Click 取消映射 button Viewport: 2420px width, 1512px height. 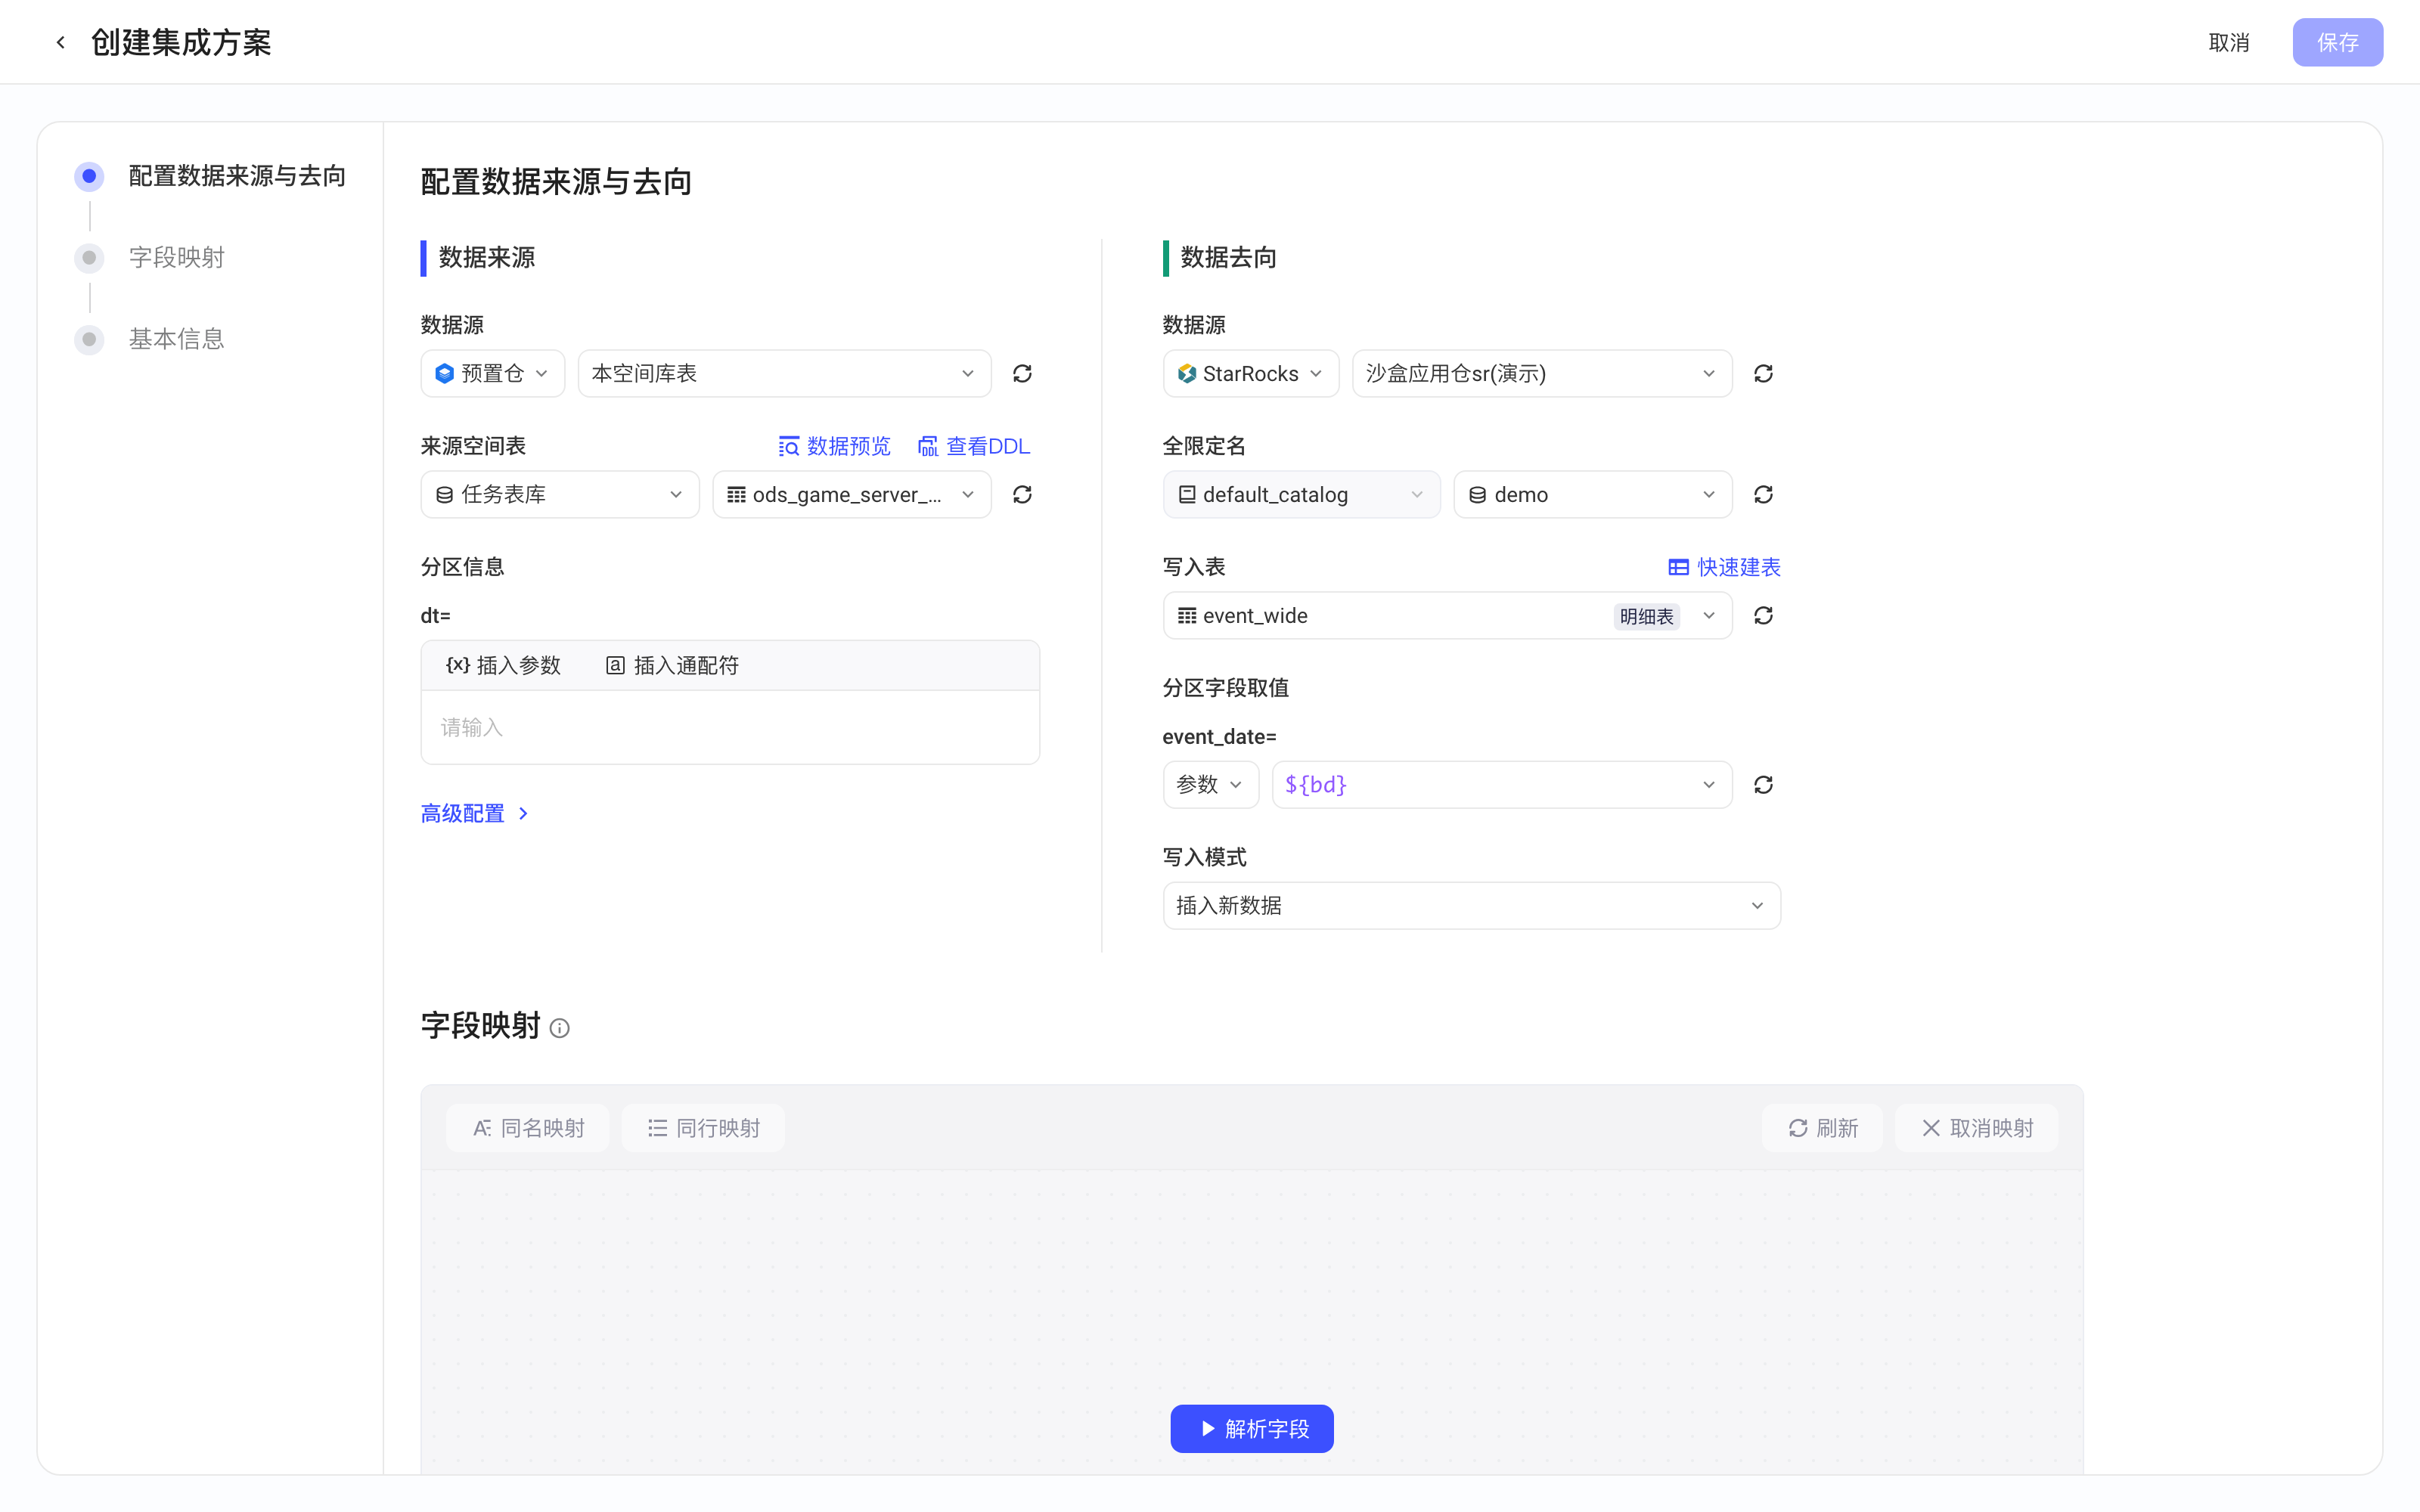1977,1128
